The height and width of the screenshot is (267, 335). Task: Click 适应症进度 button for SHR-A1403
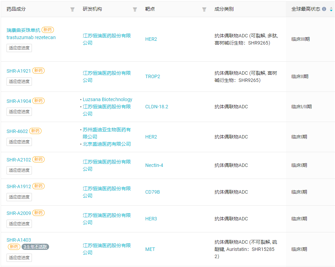[19, 258]
